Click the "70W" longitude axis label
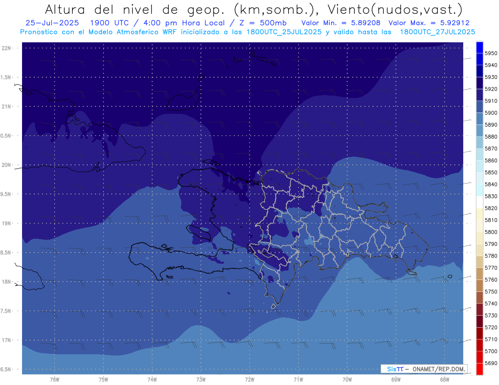 pos(347,379)
